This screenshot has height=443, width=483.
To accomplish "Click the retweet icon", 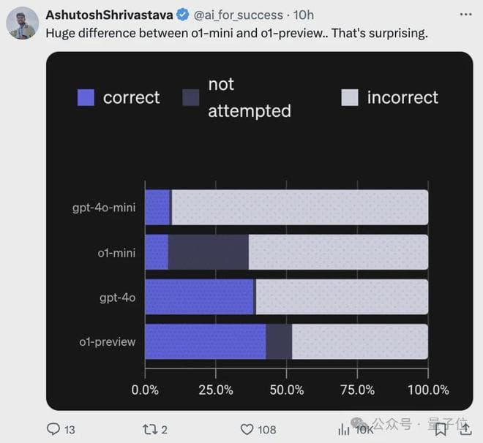I will [149, 428].
